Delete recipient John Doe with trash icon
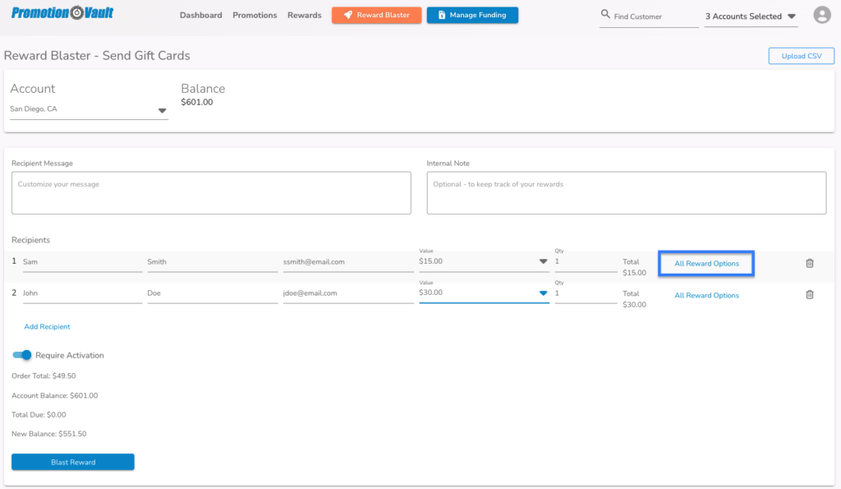841x489 pixels. pyautogui.click(x=809, y=295)
